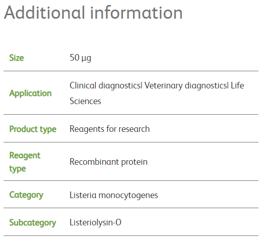Select the Subcategory label
This screenshot has width=266, height=239.
pos(33,223)
